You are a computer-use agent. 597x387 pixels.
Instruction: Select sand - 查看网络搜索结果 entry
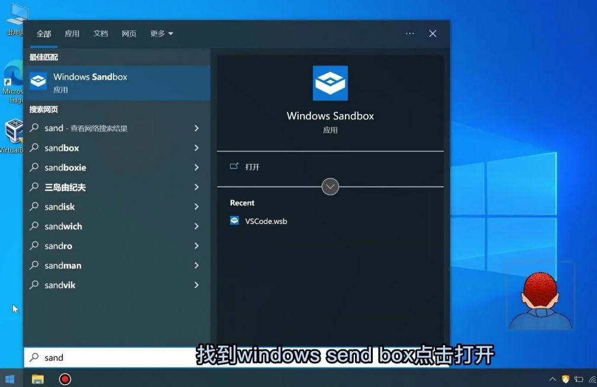coord(117,128)
